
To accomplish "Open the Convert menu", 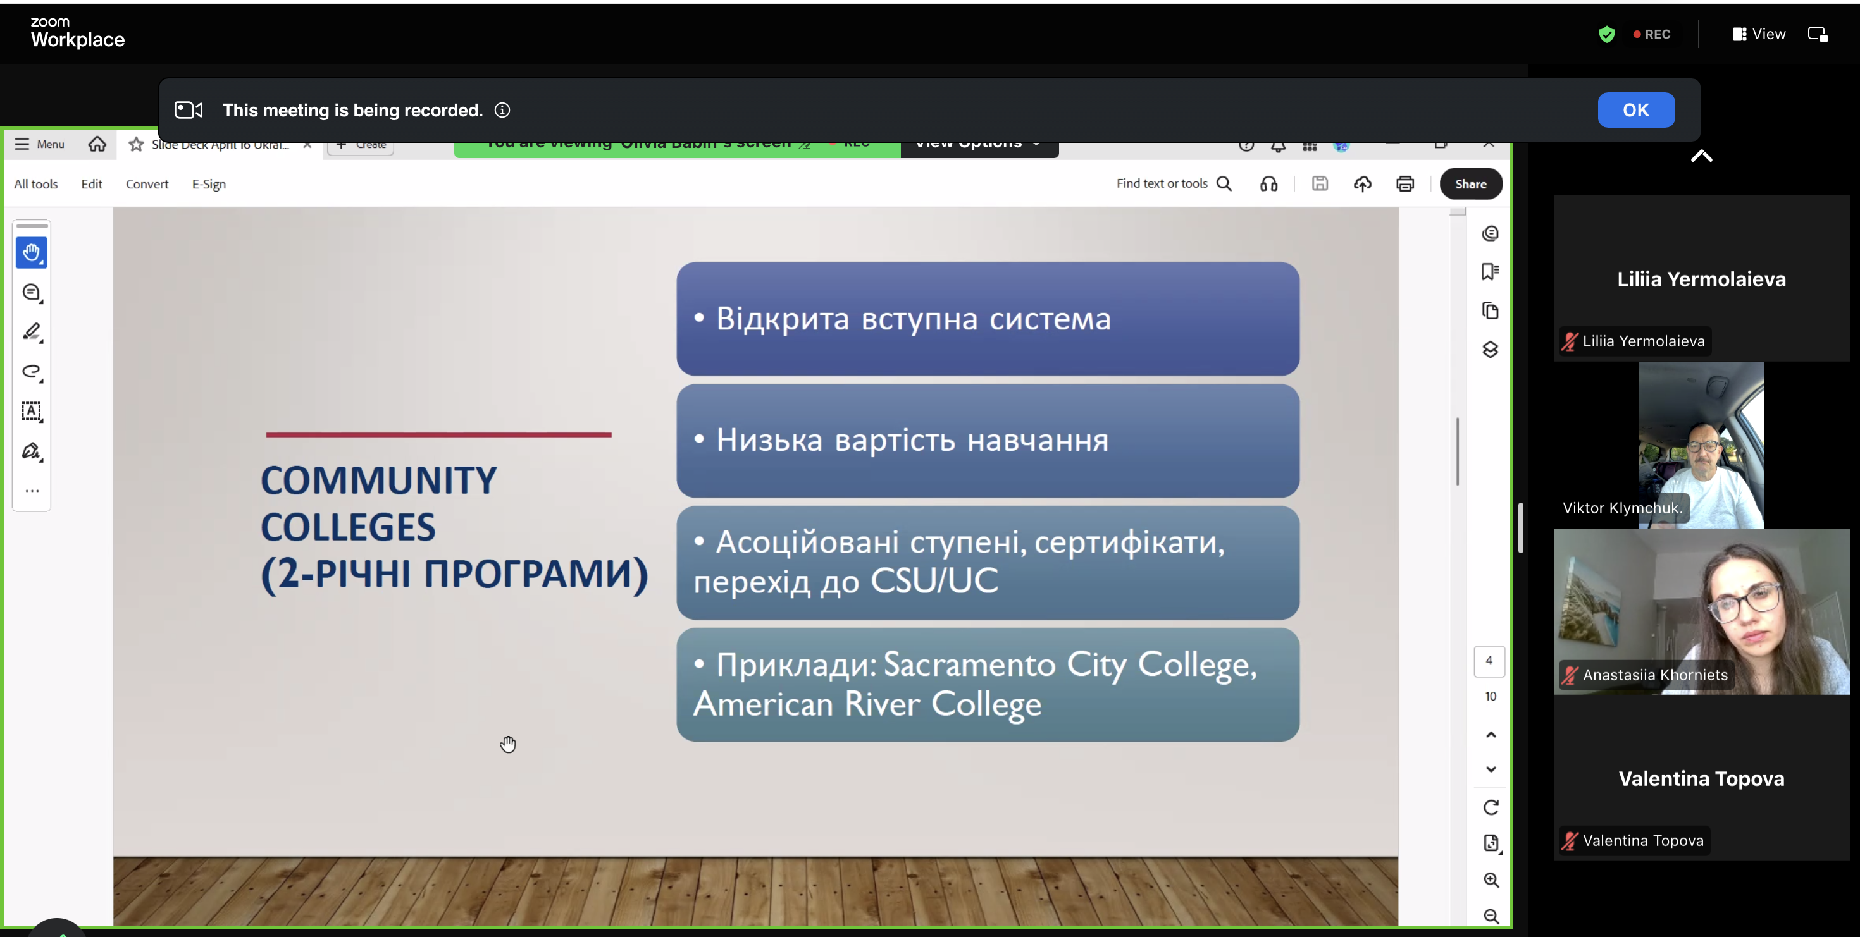I will click(x=147, y=184).
